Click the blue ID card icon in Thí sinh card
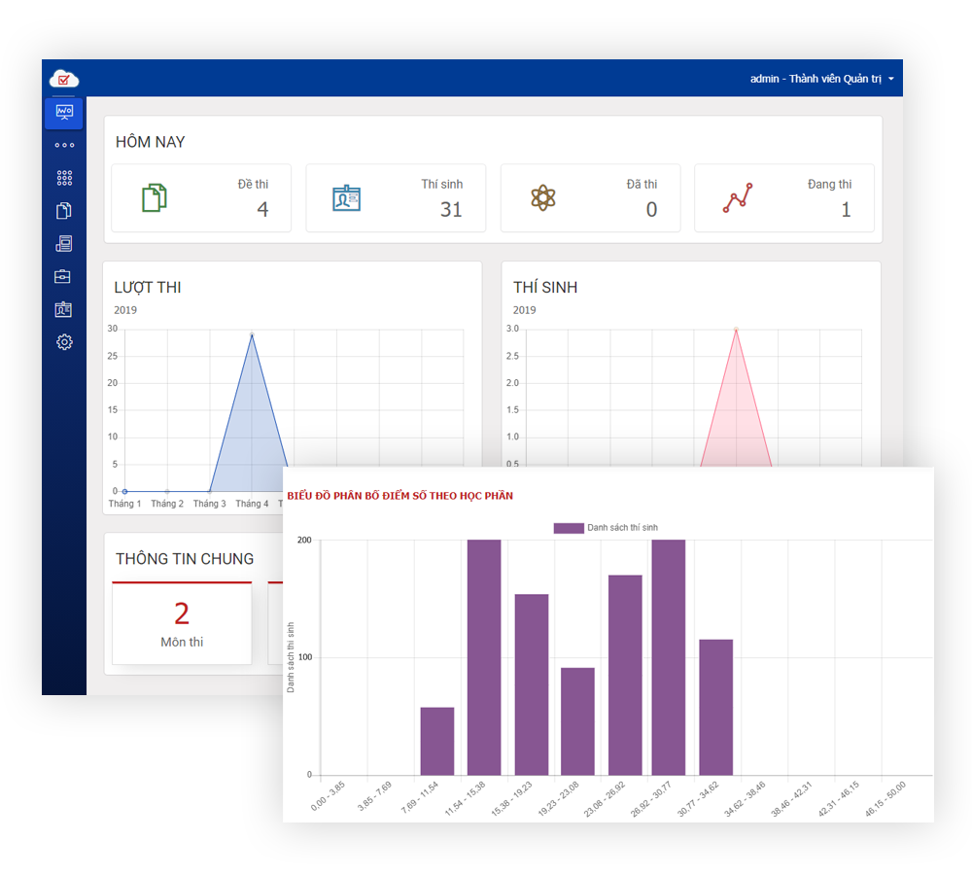This screenshot has width=972, height=875. click(347, 197)
